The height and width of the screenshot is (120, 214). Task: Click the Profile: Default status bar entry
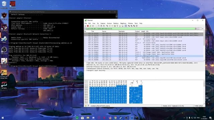[199, 106]
